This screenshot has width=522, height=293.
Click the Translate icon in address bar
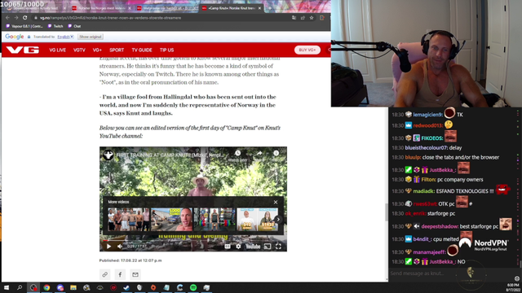[294, 18]
